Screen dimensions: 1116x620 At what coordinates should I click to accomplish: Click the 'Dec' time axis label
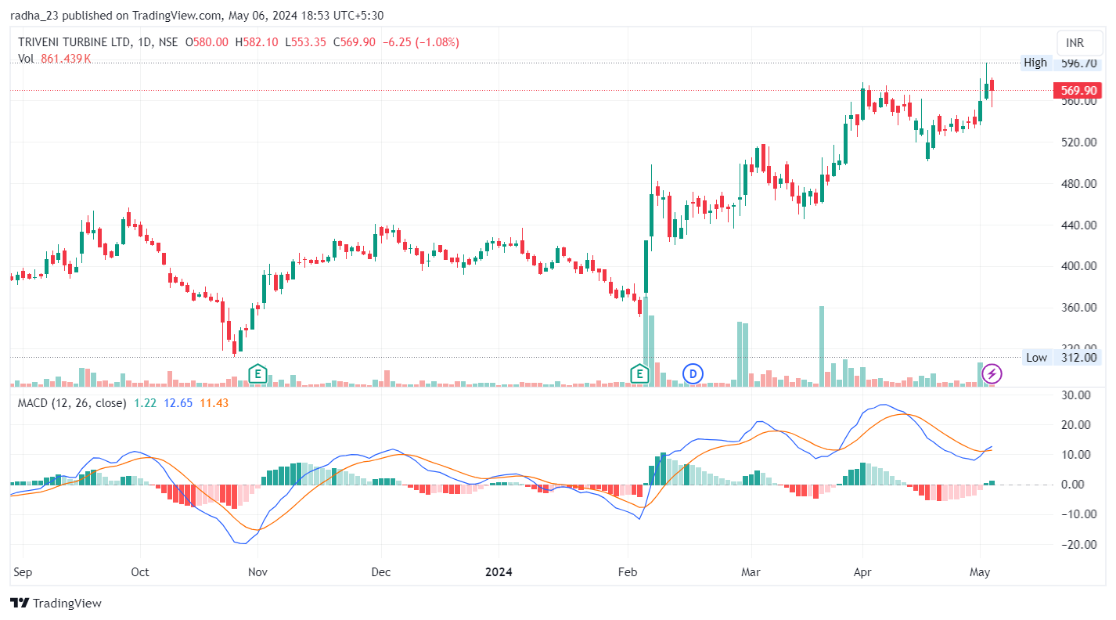pos(380,571)
